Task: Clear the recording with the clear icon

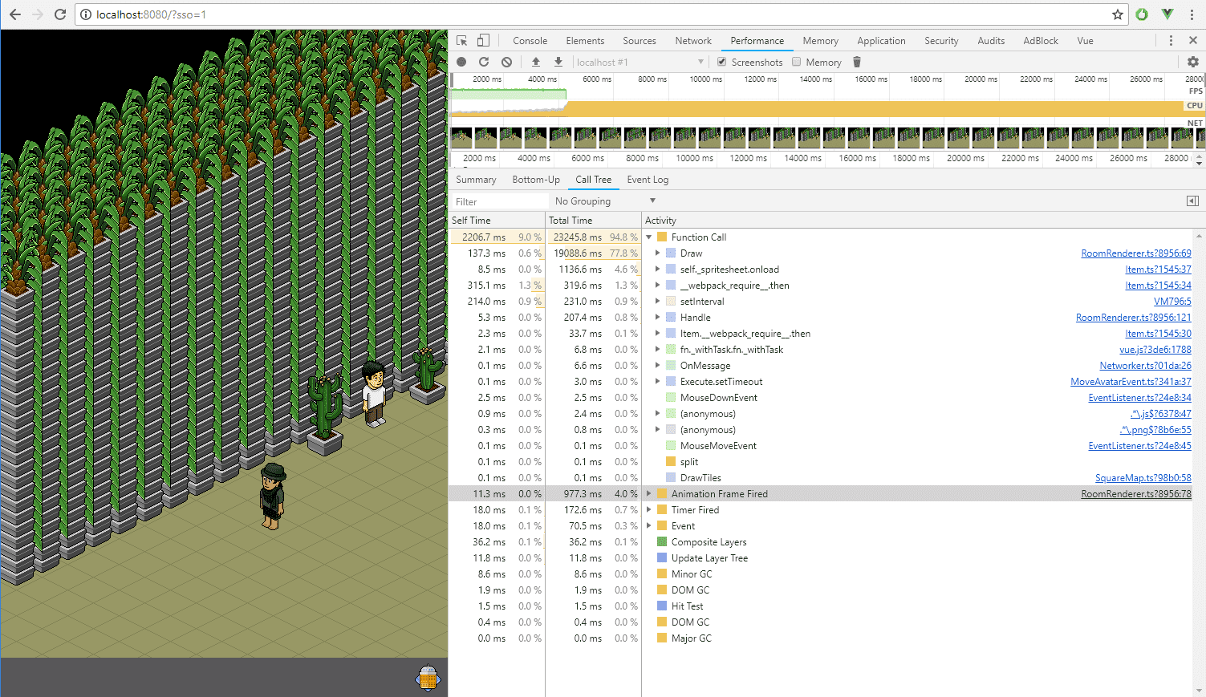Action: click(x=506, y=62)
